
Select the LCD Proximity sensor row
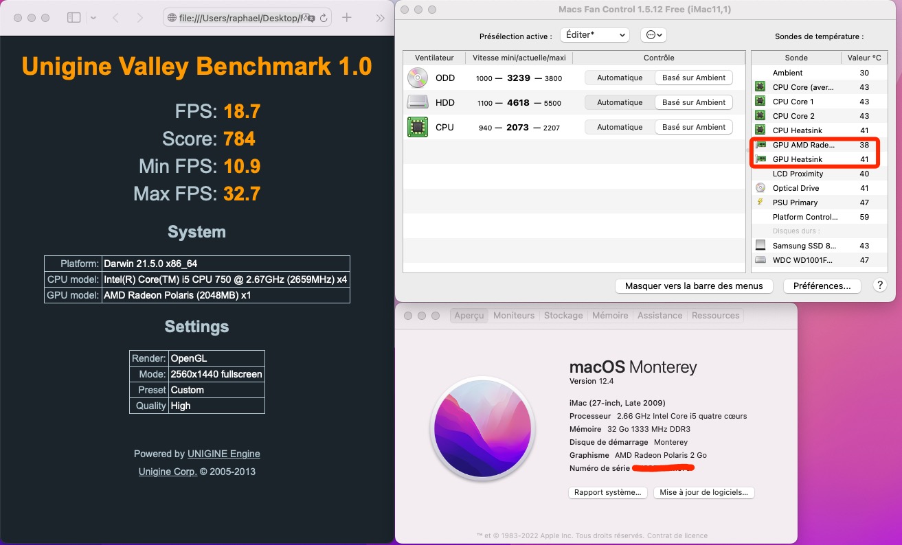tap(820, 174)
